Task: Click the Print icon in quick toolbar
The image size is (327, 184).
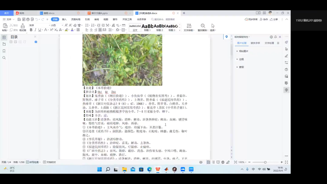Action: tap(28, 19)
